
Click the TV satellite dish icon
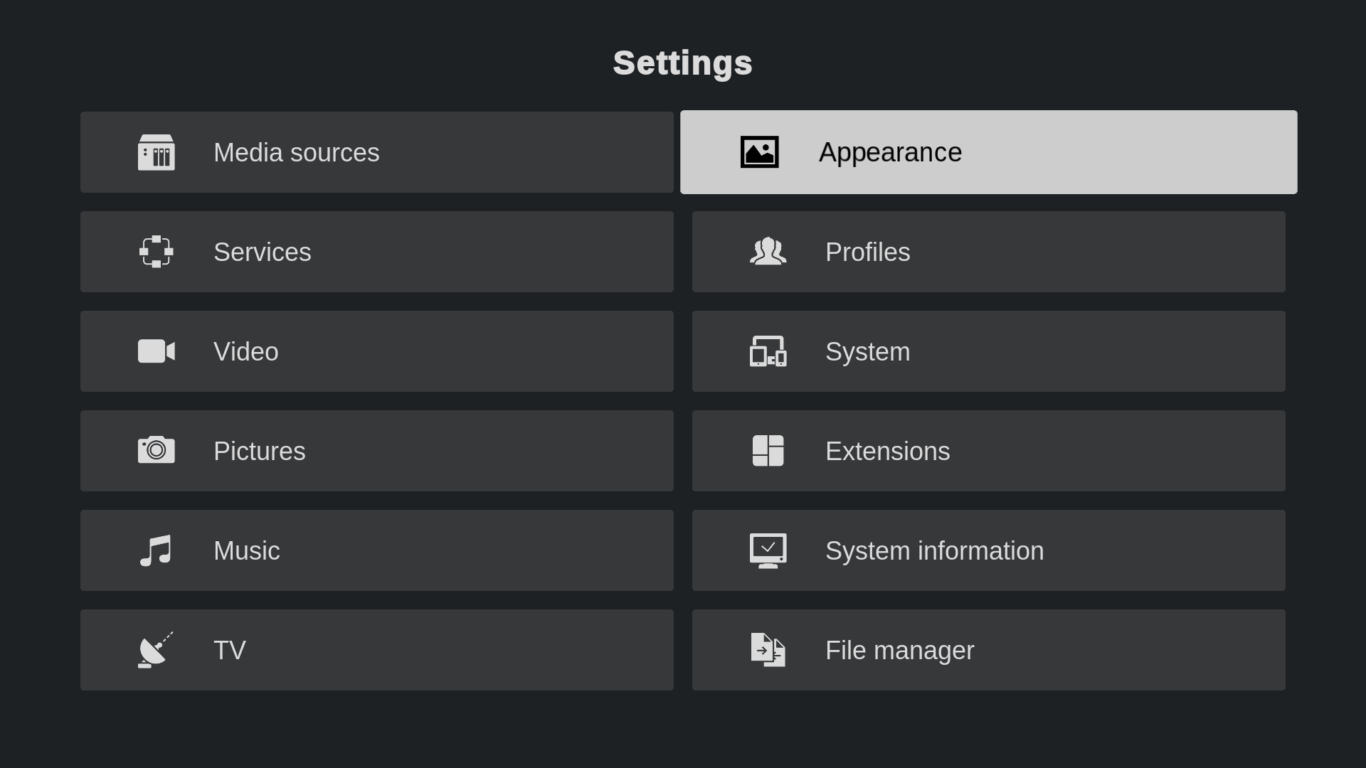(x=156, y=650)
